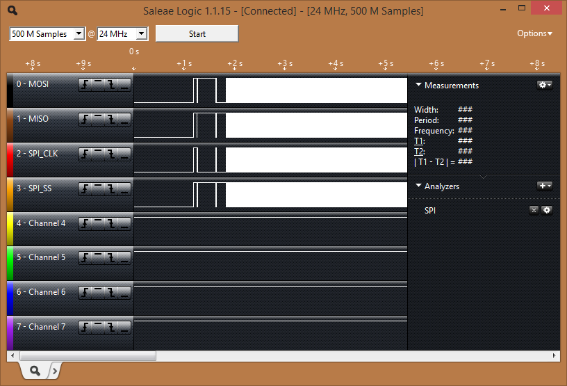The width and height of the screenshot is (567, 386).
Task: Click the underlined T1 marker label
Action: point(419,141)
